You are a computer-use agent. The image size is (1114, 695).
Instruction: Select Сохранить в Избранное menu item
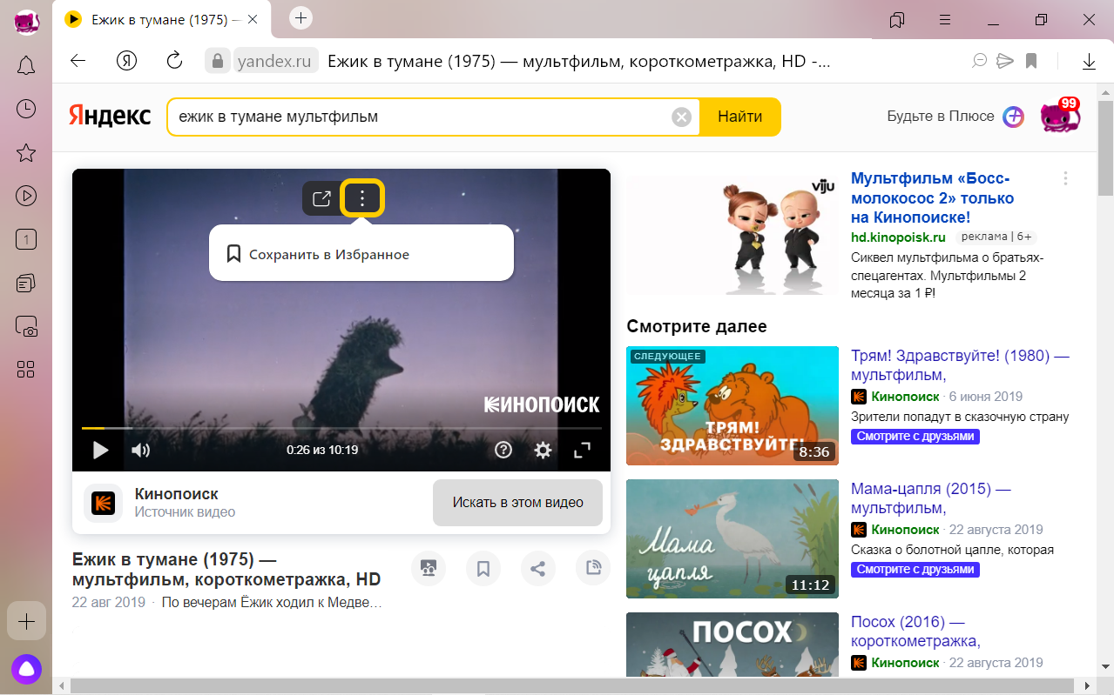pos(361,254)
